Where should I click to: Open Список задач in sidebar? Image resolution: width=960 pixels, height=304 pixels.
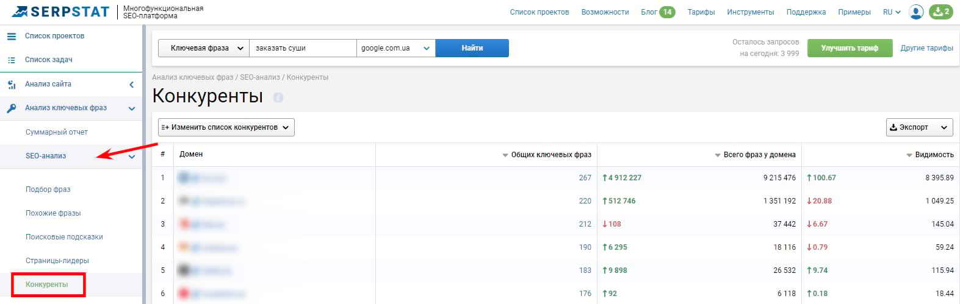48,60
